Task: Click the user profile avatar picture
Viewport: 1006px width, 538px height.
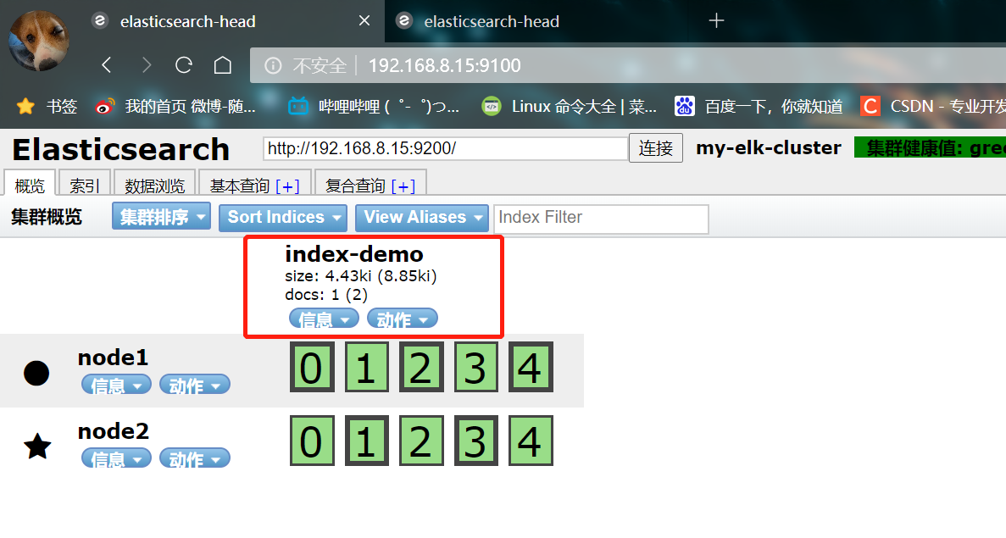Action: click(x=38, y=41)
